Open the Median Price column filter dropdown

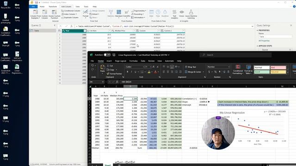pyautogui.click(x=134, y=31)
